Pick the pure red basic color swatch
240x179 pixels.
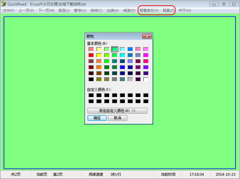(x=91, y=55)
